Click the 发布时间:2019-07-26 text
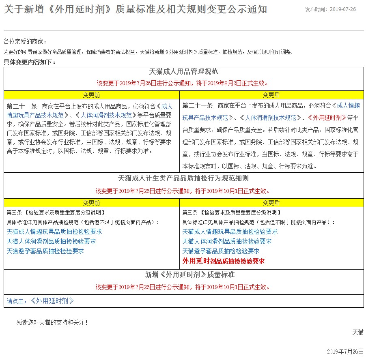The width and height of the screenshot is (366, 358). tap(331, 9)
